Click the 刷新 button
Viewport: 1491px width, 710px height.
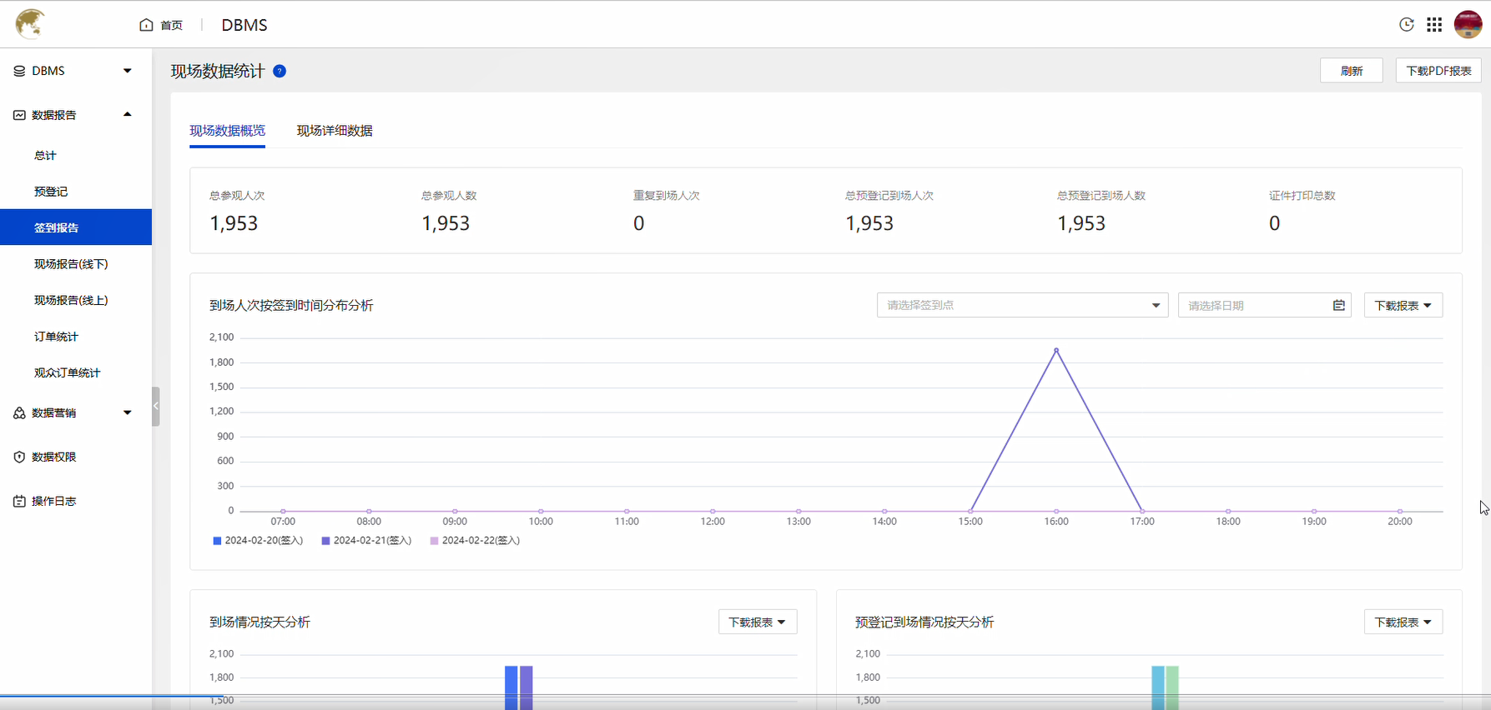[1351, 71]
